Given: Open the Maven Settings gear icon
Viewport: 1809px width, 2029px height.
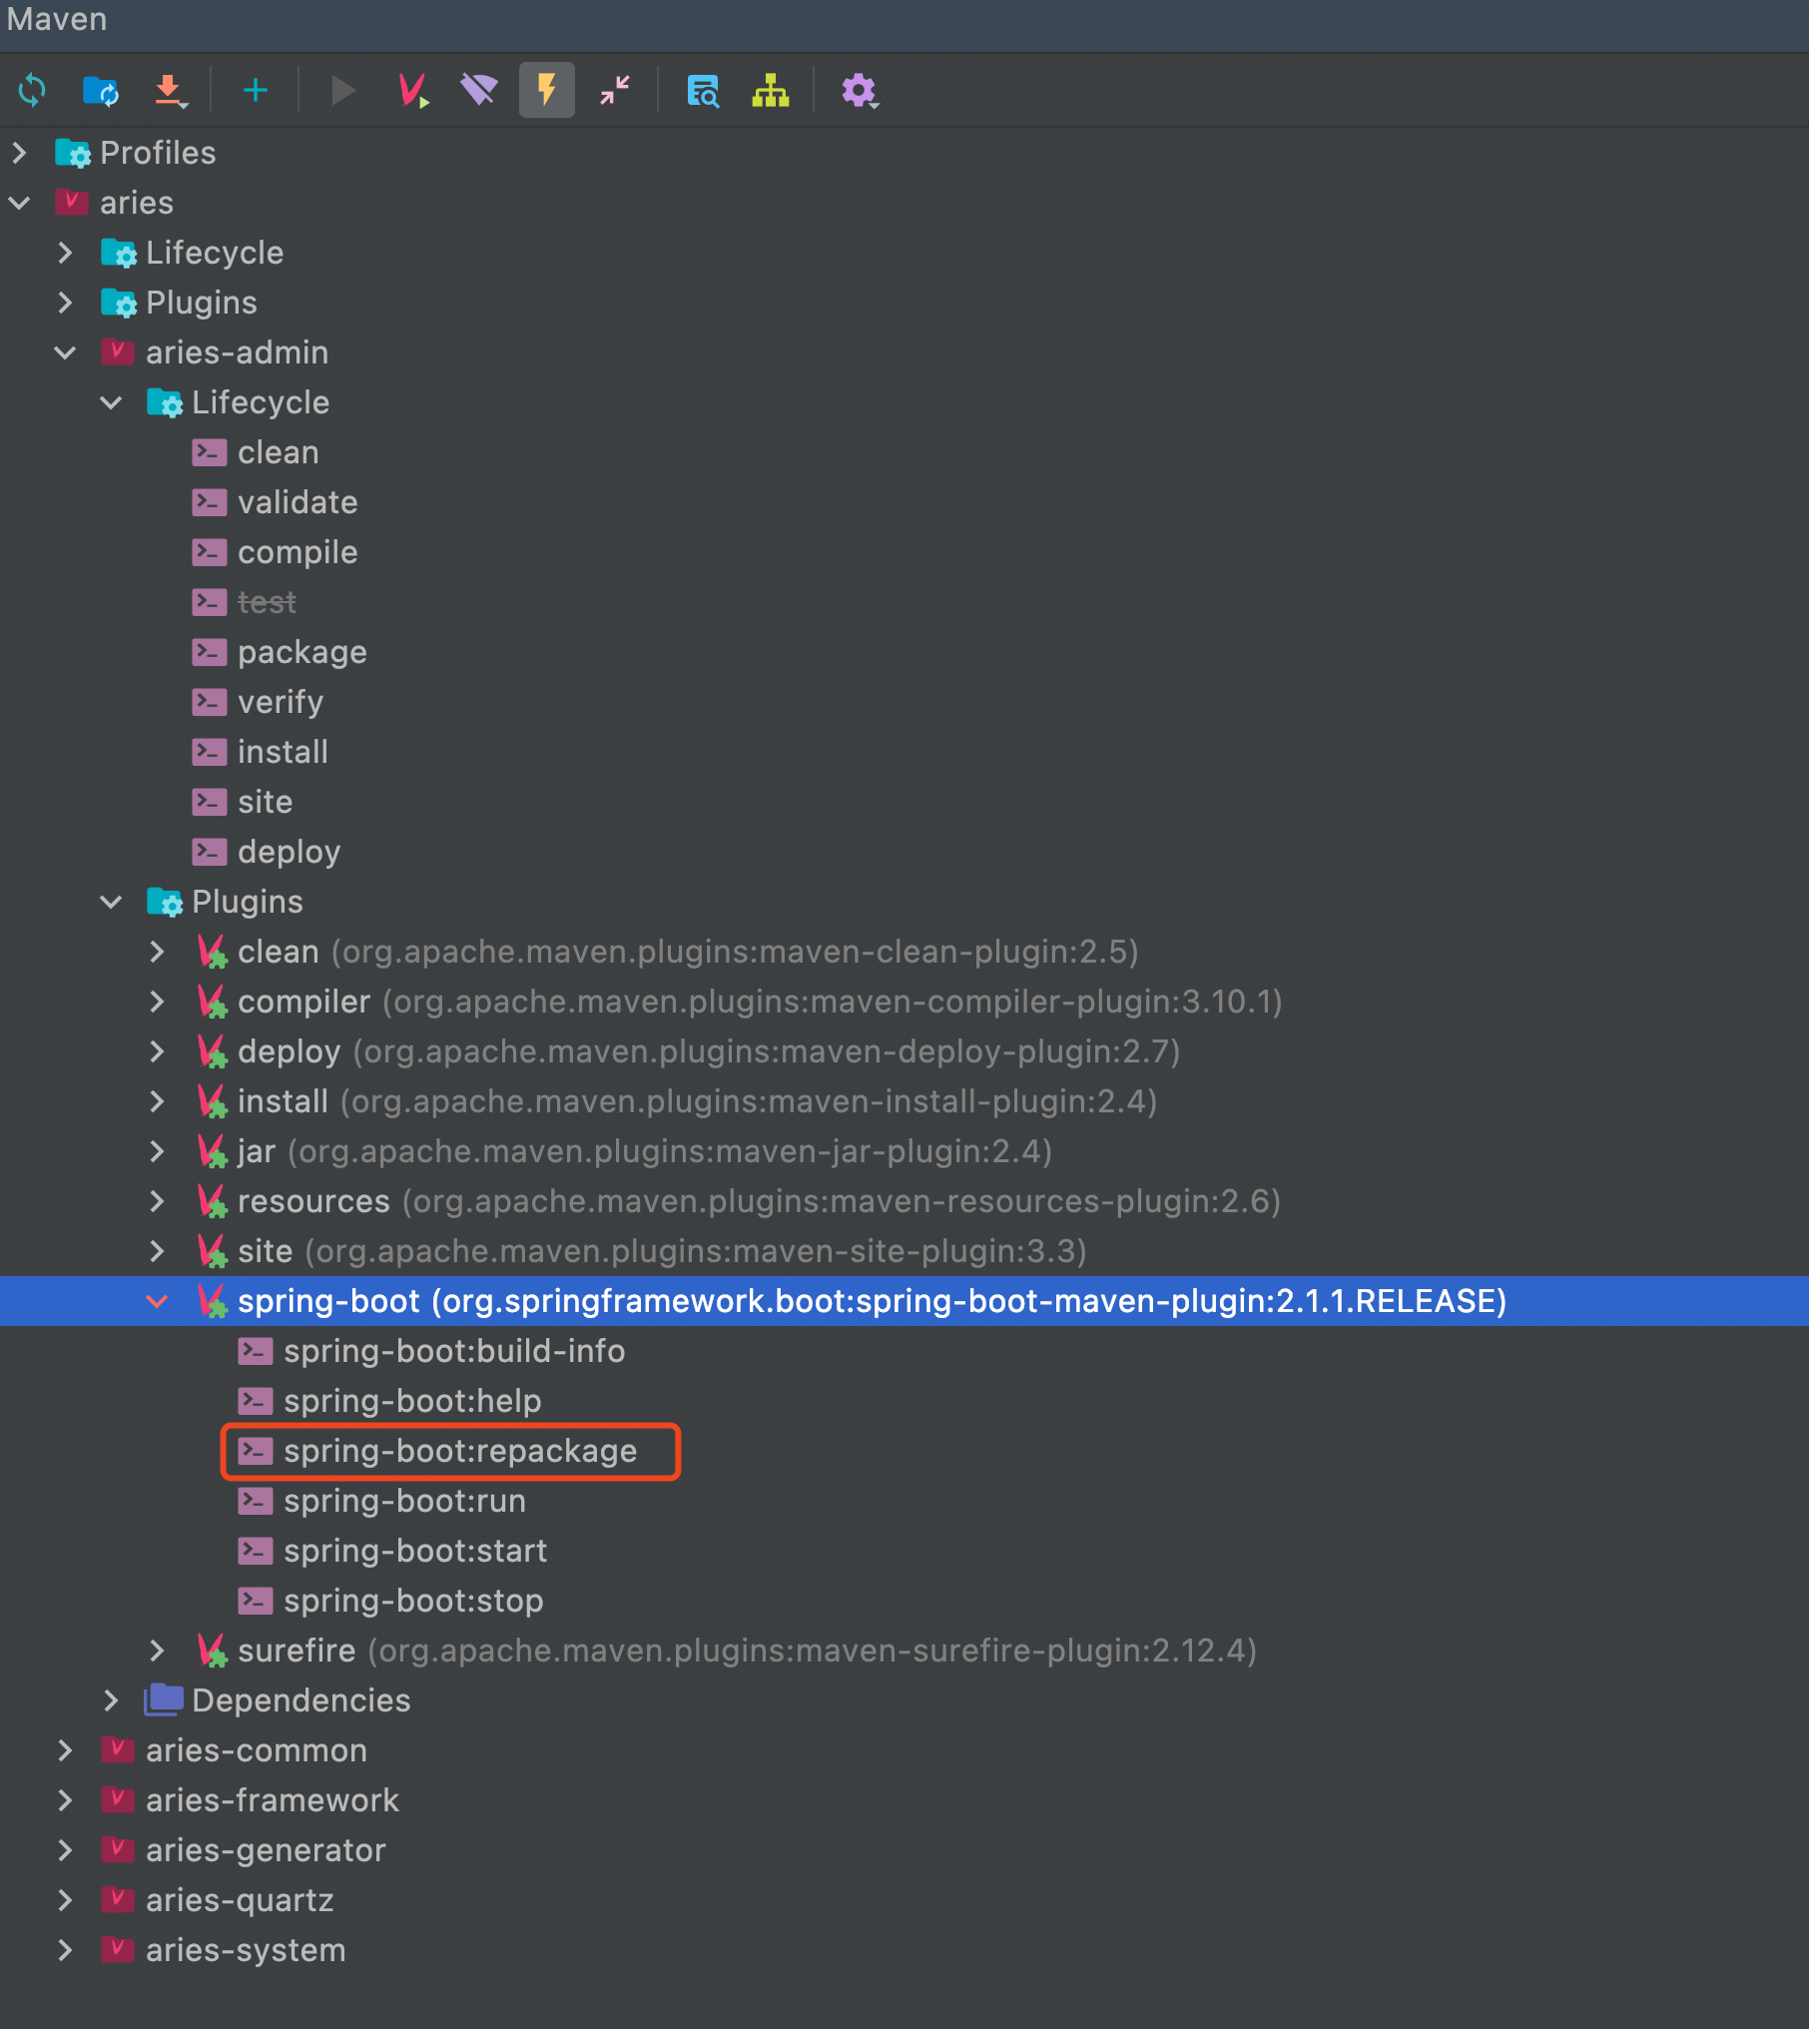Looking at the screenshot, I should [859, 91].
